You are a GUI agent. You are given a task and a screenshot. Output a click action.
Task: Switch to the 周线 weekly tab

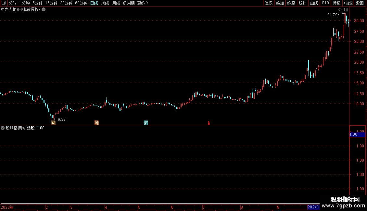105,3
